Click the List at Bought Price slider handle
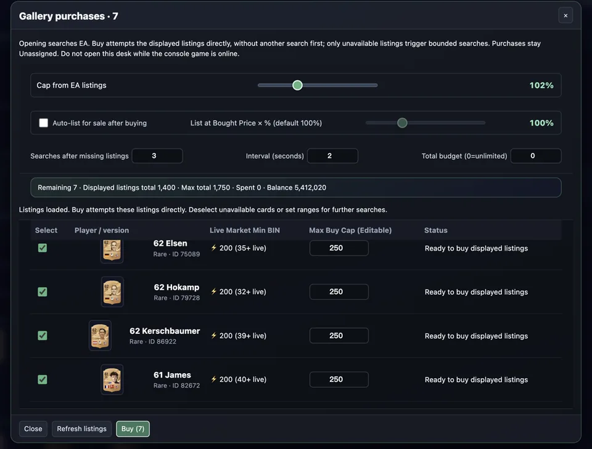This screenshot has width=592, height=449. pos(402,123)
